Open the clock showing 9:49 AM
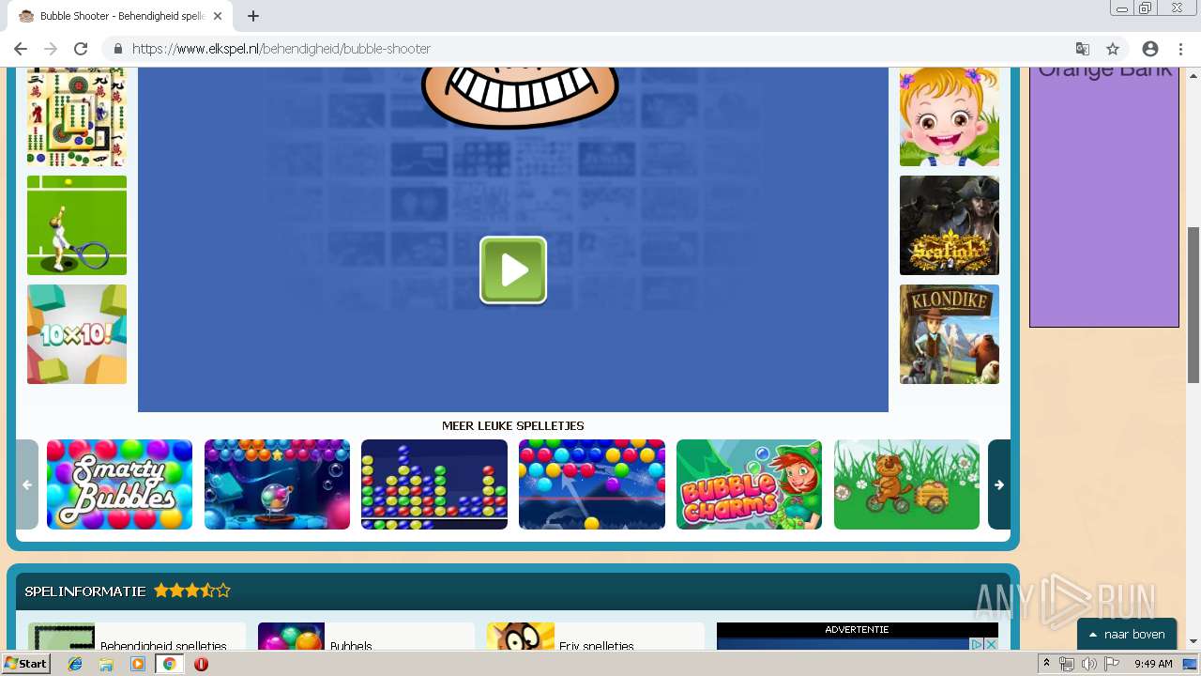The image size is (1201, 676). tap(1153, 664)
